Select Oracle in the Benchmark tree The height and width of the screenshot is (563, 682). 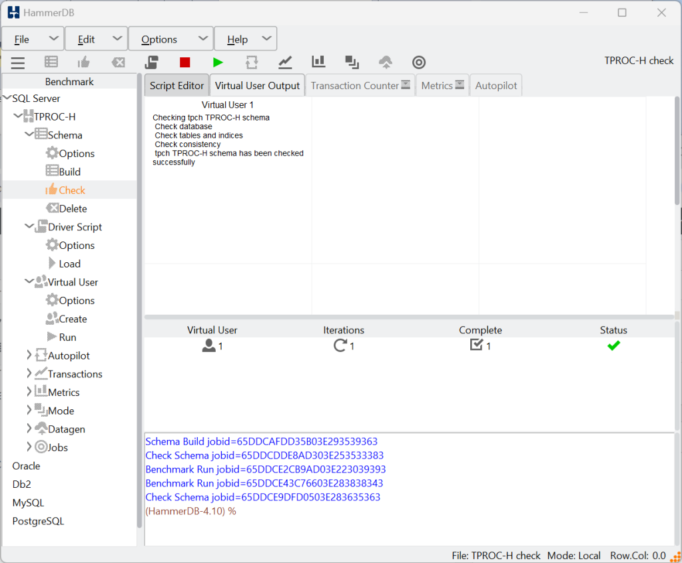point(26,466)
